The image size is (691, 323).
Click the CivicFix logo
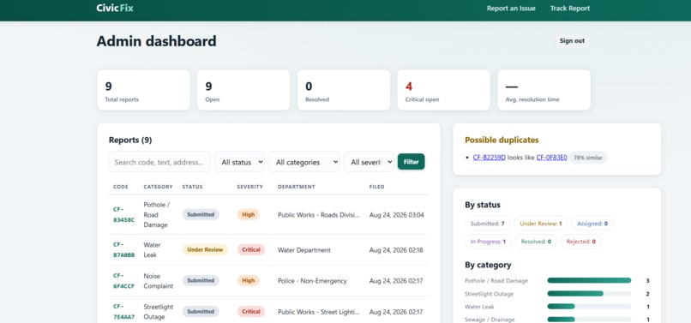coord(115,8)
